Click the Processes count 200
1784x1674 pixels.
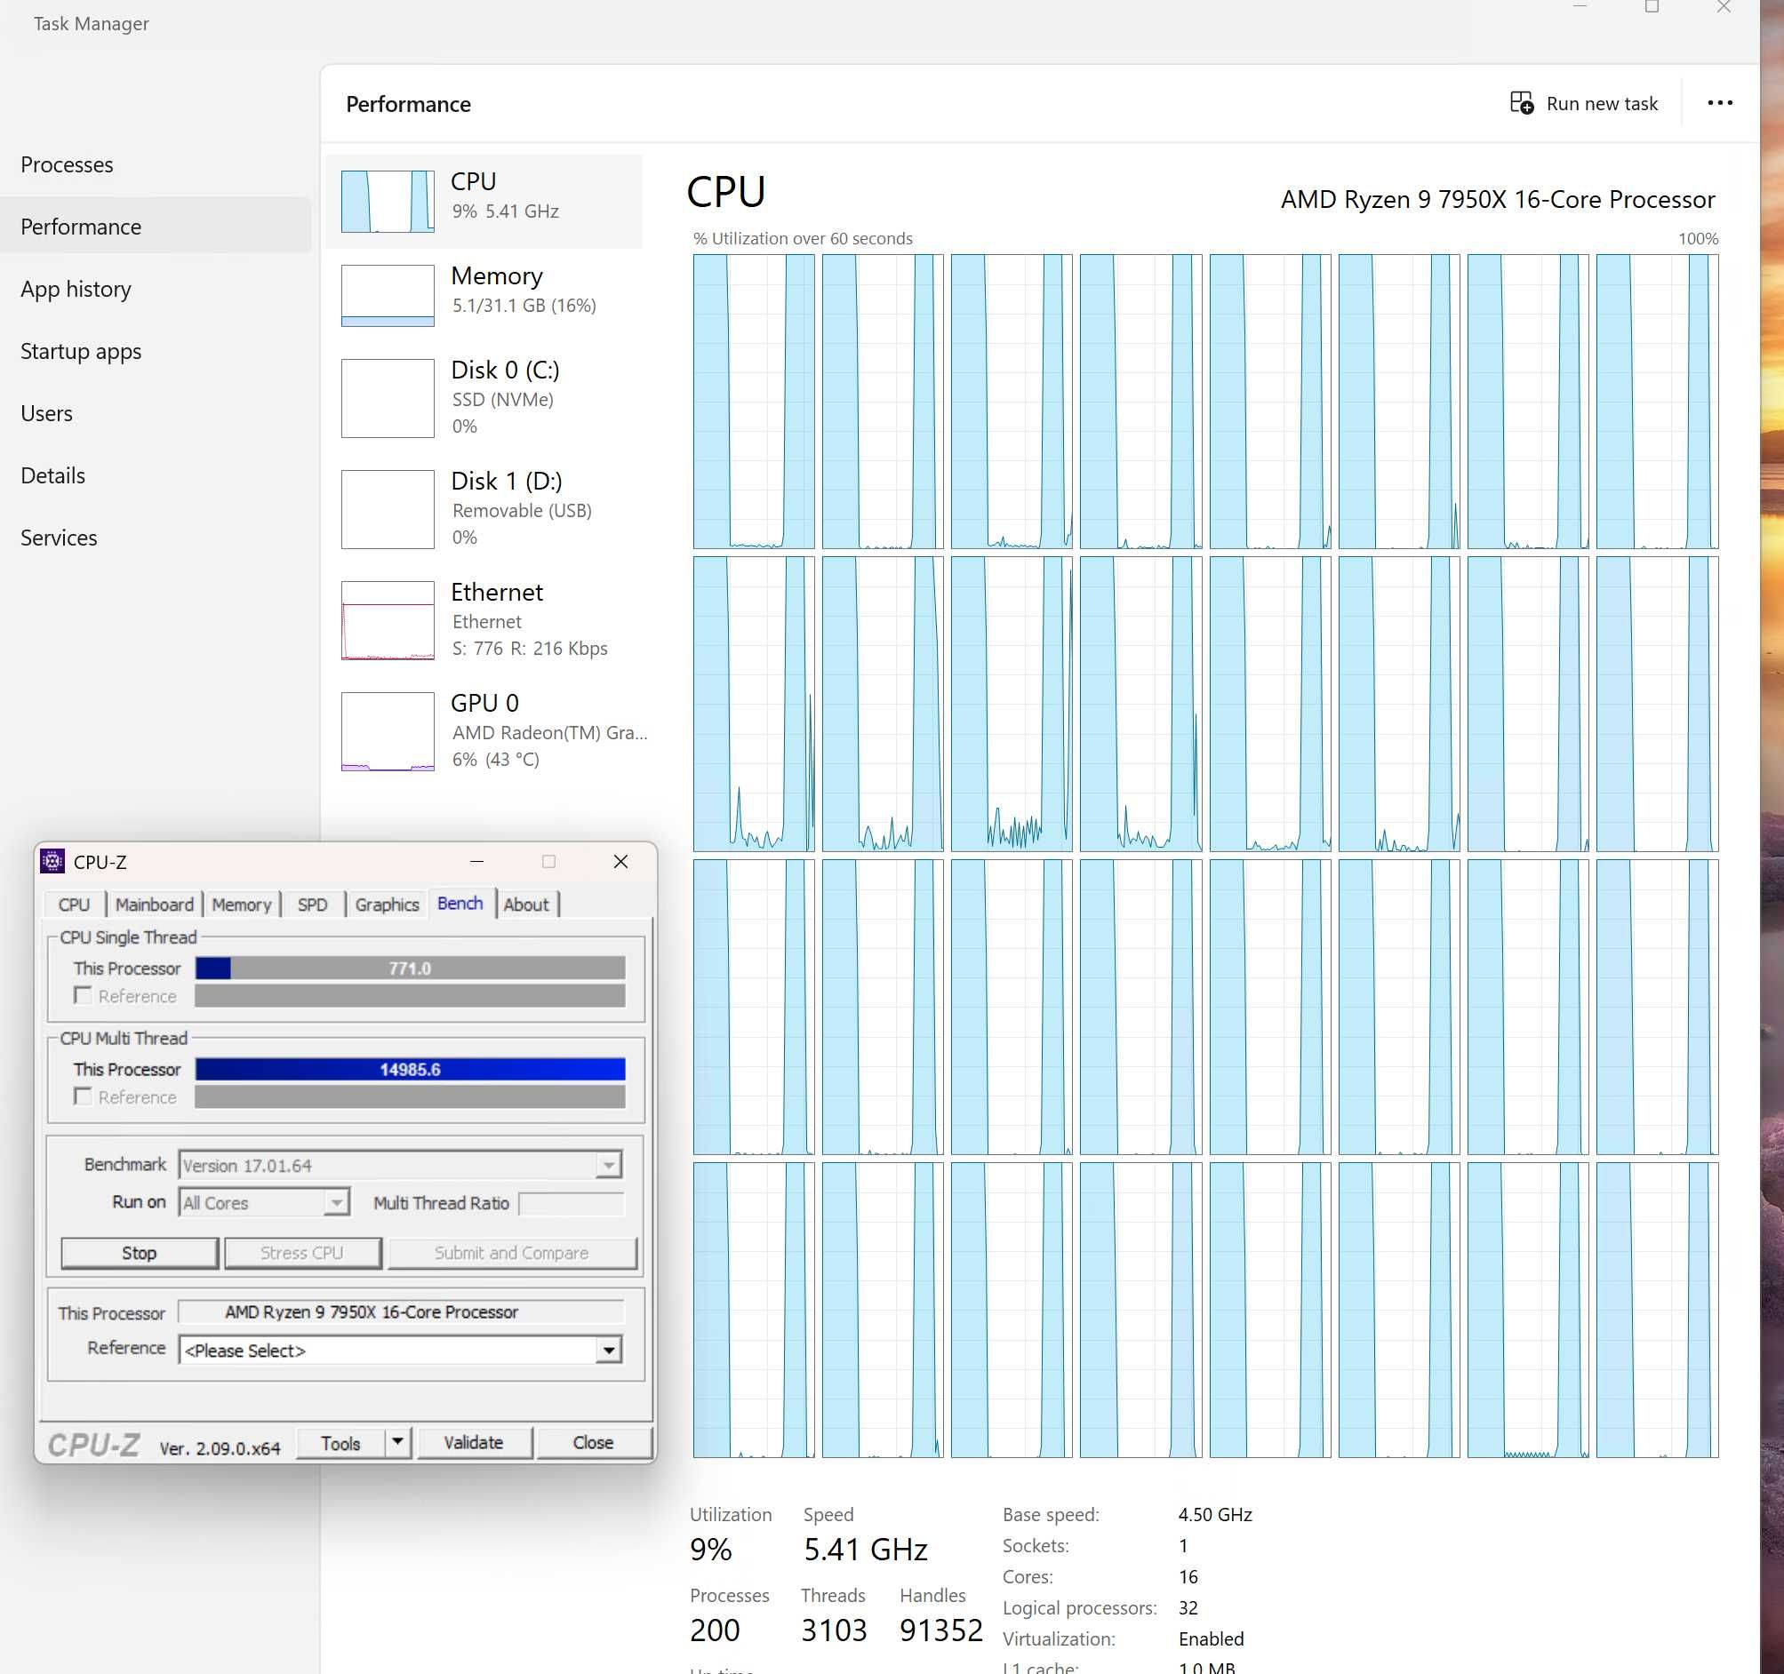[x=715, y=1630]
